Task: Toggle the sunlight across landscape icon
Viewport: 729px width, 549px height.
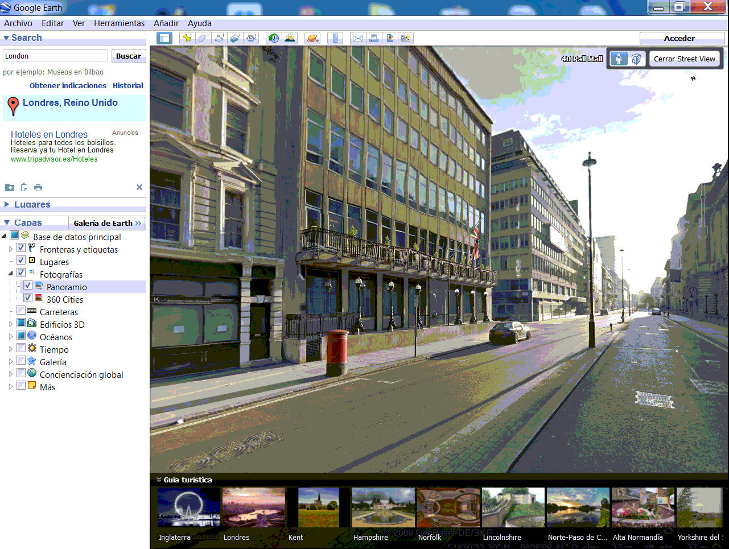Action: [x=290, y=38]
